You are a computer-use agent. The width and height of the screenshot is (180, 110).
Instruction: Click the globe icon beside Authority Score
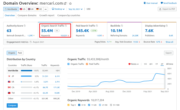(x=25, y=26)
